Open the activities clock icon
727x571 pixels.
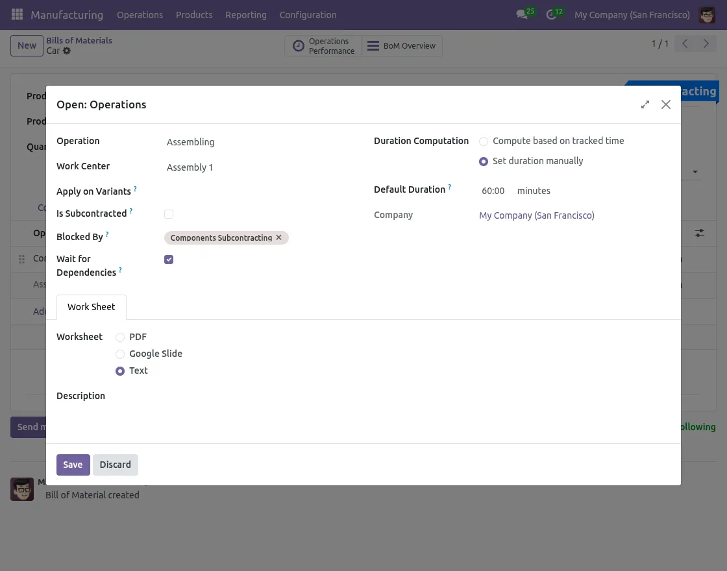[551, 14]
